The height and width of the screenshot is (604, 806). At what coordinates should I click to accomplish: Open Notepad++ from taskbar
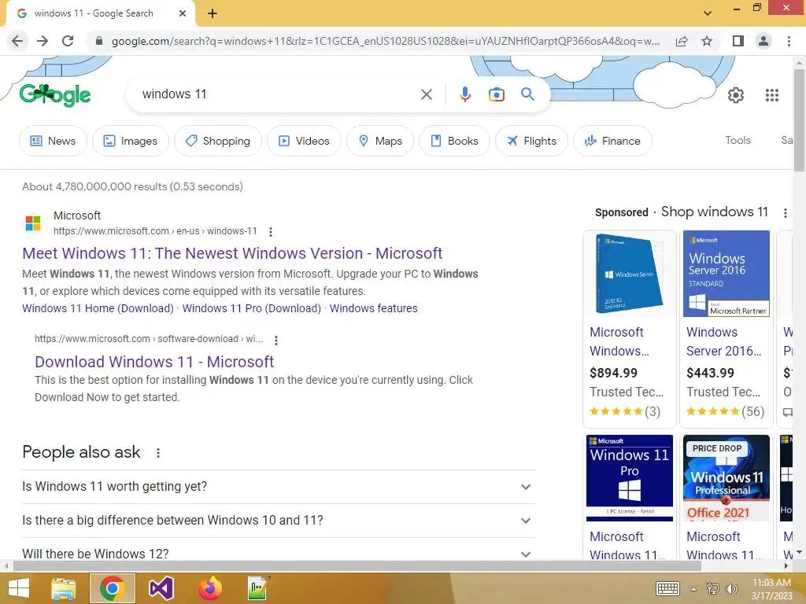coord(258,588)
